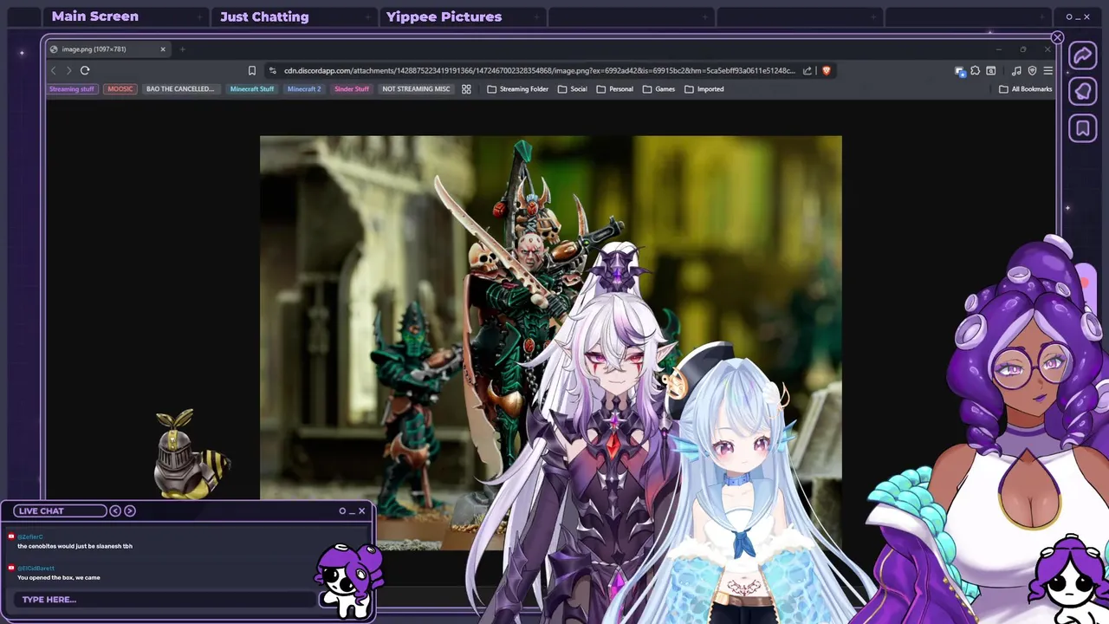
Task: Go to next Live Chat message arrow
Action: pyautogui.click(x=130, y=510)
